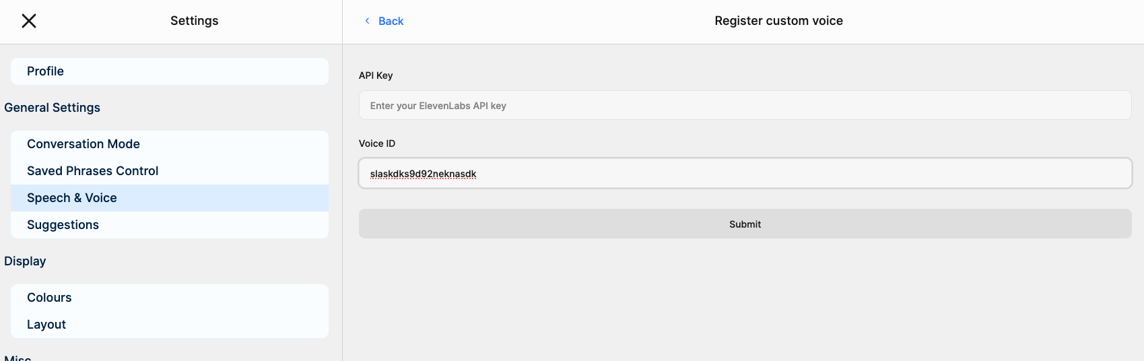This screenshot has height=361, width=1144.
Task: Close the Settings panel with the X icon
Action: click(x=29, y=21)
